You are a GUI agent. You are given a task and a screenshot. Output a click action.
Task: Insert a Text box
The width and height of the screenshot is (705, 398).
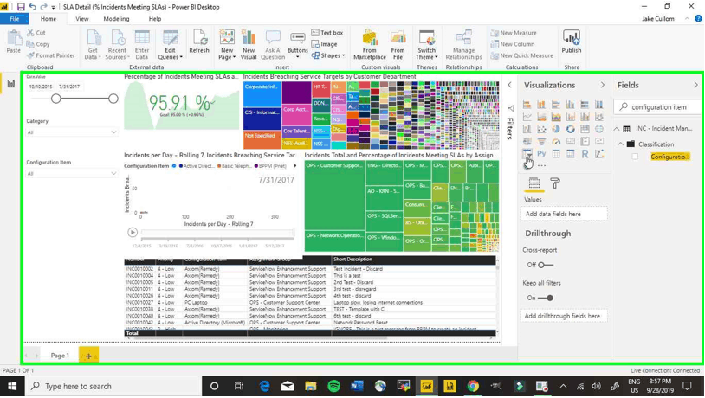tap(327, 33)
